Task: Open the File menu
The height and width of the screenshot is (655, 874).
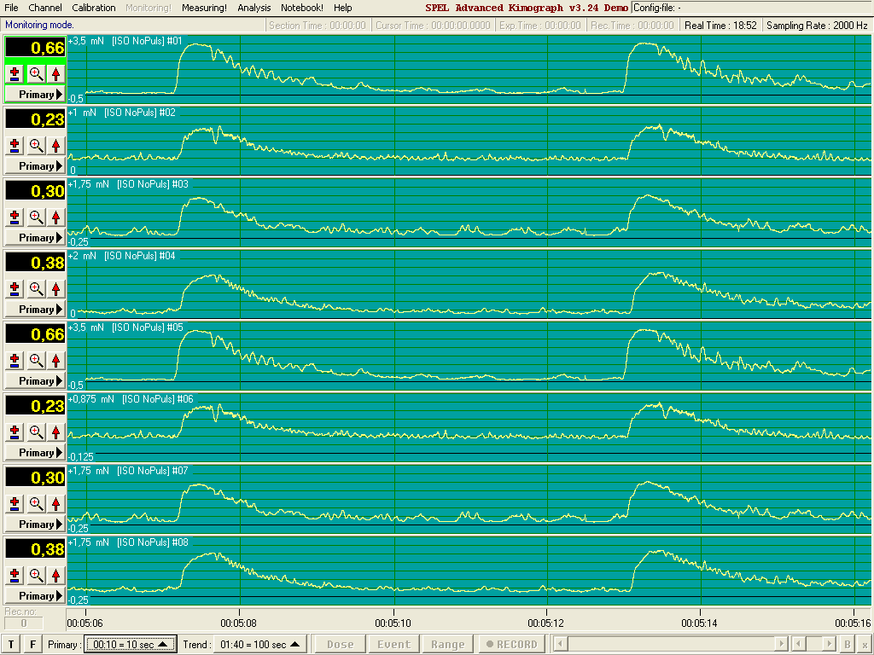Action: pyautogui.click(x=11, y=8)
